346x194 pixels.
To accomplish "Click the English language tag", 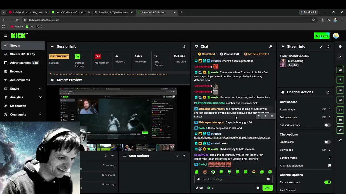I will 293,65.
